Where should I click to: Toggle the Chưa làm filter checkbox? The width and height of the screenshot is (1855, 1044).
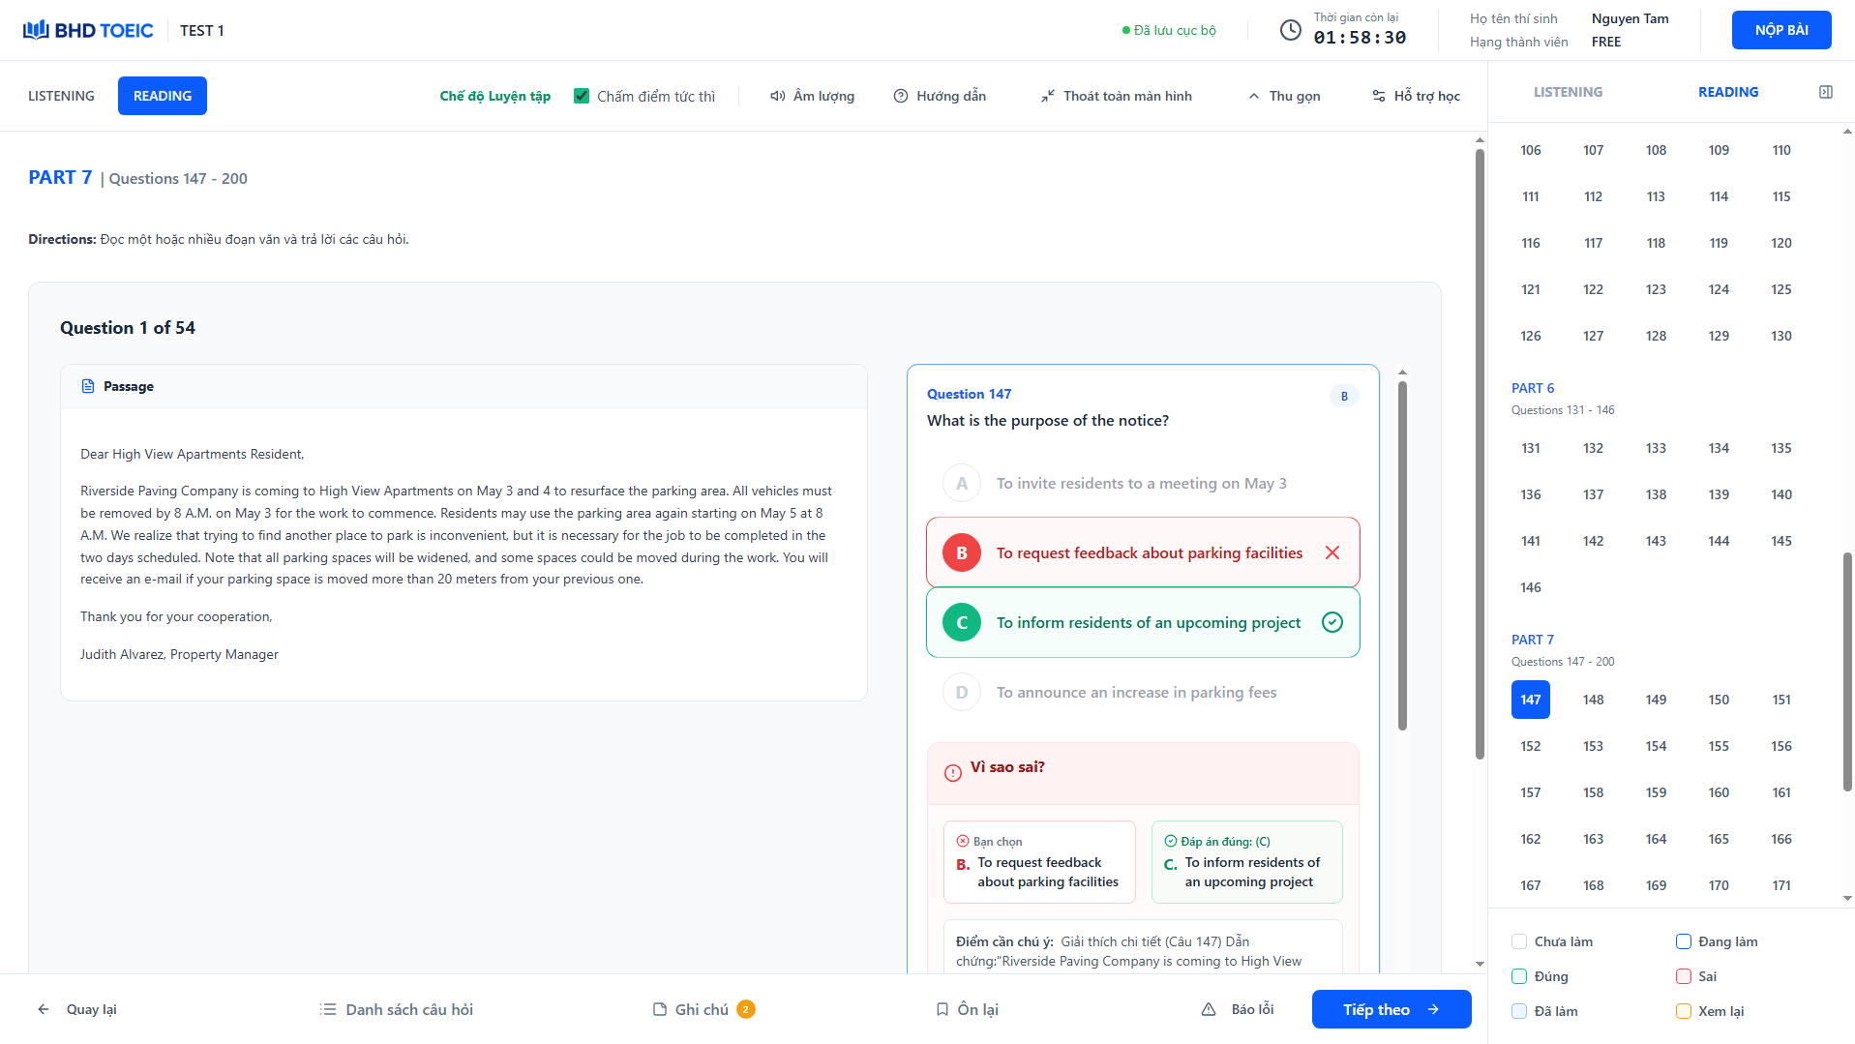[1519, 941]
